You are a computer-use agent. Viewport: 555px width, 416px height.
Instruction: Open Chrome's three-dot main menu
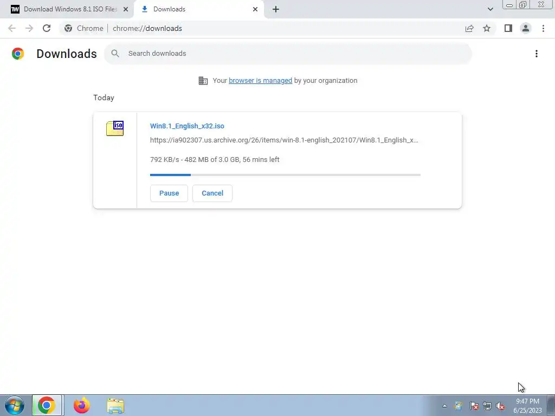click(543, 28)
